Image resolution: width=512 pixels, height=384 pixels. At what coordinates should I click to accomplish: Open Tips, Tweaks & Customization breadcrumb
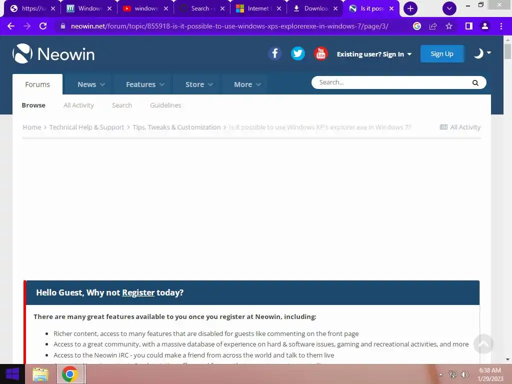pyautogui.click(x=176, y=127)
